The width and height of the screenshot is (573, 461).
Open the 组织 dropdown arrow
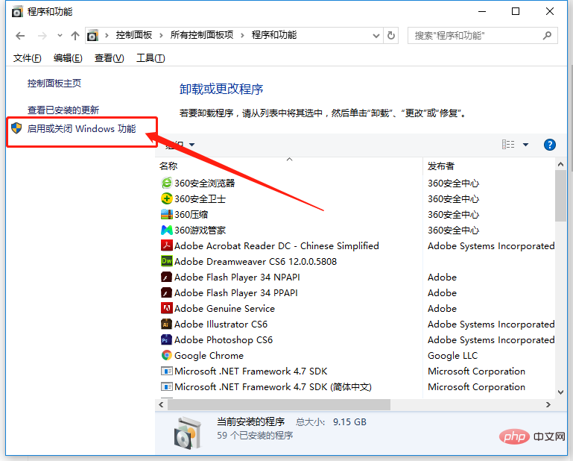click(191, 145)
